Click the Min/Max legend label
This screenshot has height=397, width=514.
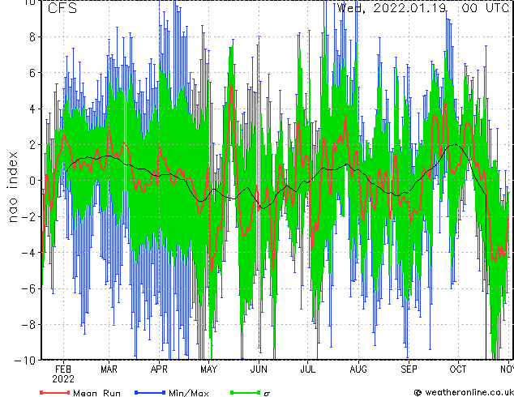(x=189, y=393)
